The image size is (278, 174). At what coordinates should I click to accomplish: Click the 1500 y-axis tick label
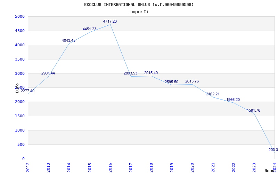(x=20, y=116)
